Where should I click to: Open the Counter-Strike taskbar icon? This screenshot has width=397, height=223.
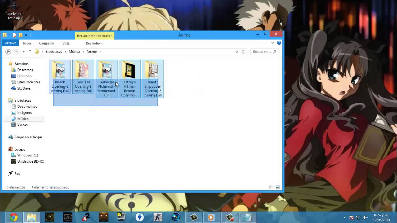pyautogui.click(x=157, y=217)
